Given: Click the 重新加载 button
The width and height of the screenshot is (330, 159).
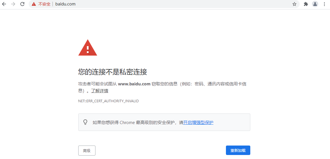Looking at the screenshot, I should click(x=238, y=150).
